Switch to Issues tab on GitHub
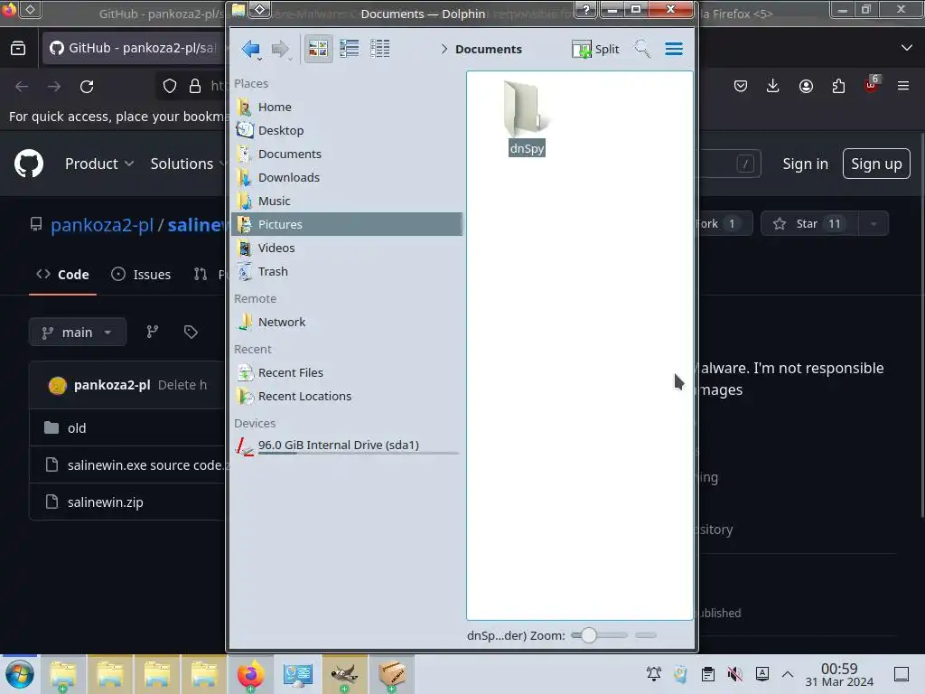Viewport: 925px width, 694px height. pyautogui.click(x=141, y=275)
